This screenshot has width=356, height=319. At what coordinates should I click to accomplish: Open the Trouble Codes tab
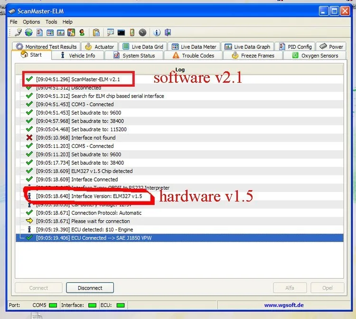click(193, 56)
